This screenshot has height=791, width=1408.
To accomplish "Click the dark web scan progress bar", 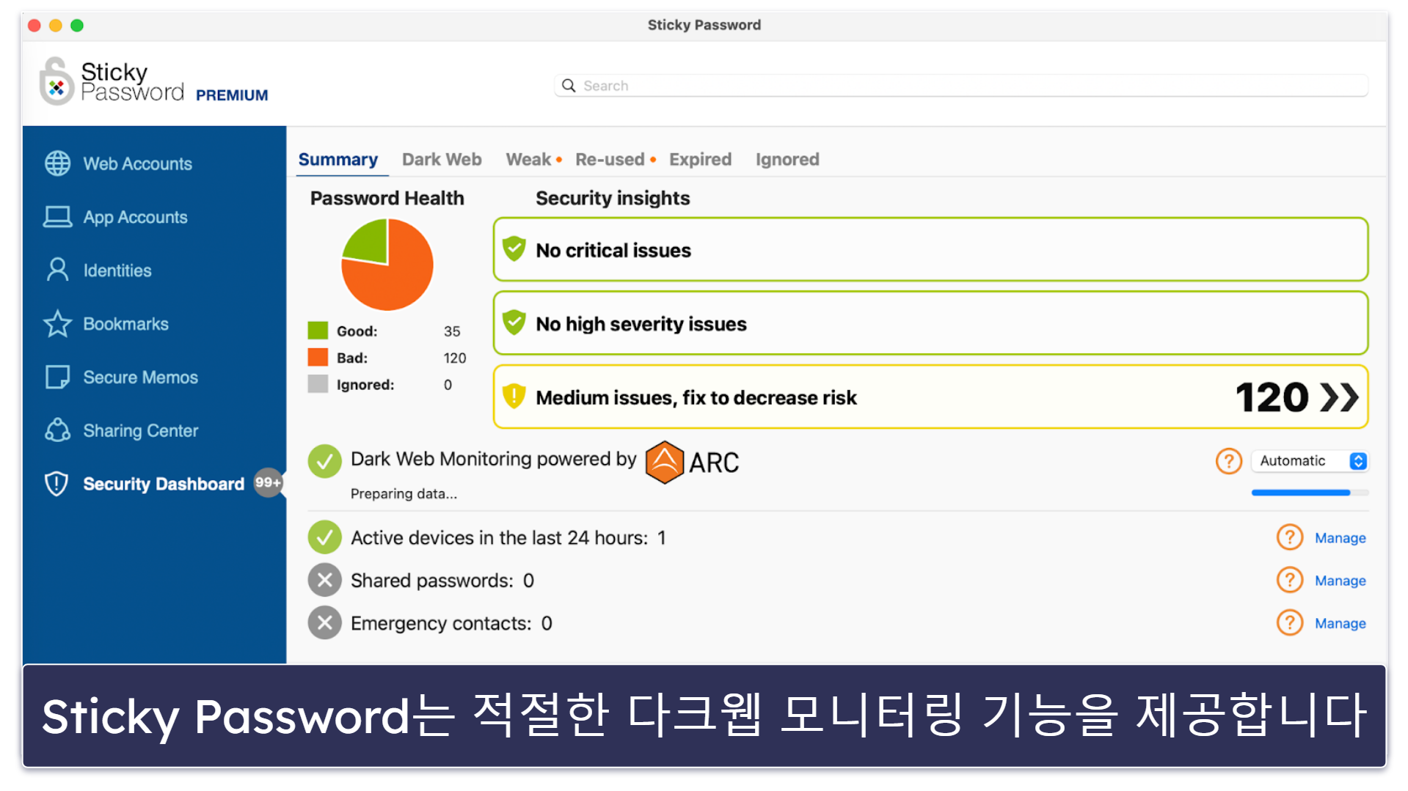I will click(x=1310, y=493).
